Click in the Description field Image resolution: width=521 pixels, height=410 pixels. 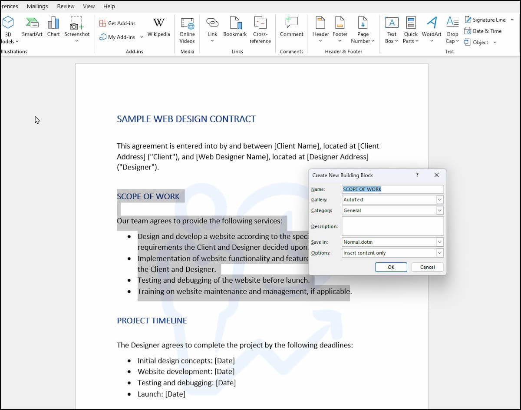pos(393,226)
